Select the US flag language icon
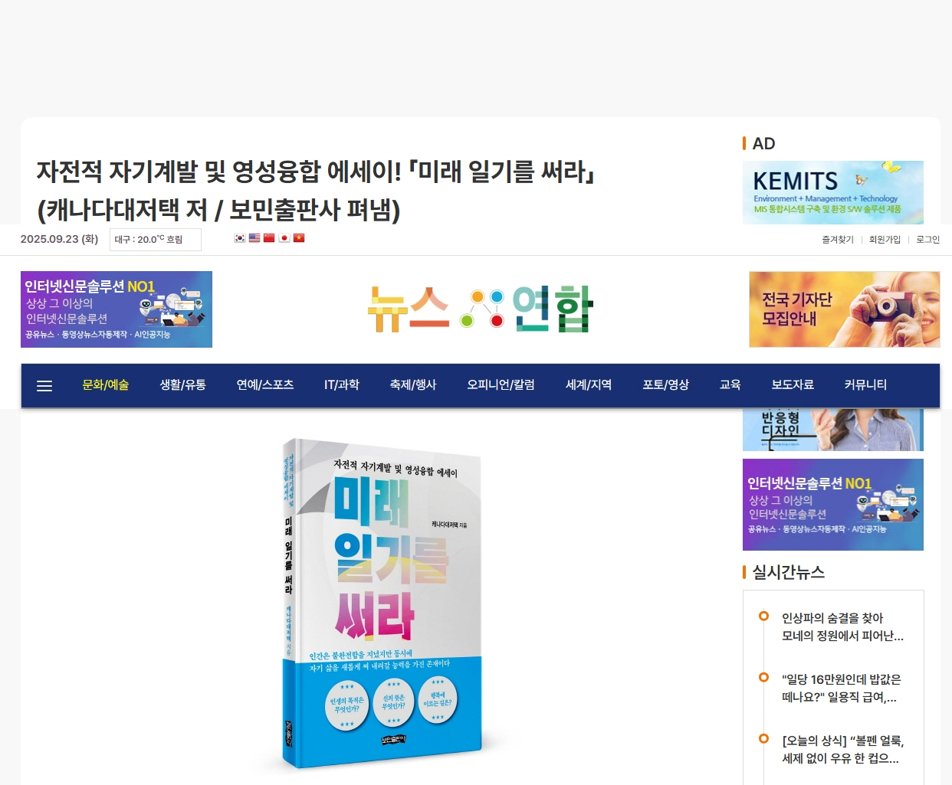Image resolution: width=952 pixels, height=785 pixels. coord(254,238)
